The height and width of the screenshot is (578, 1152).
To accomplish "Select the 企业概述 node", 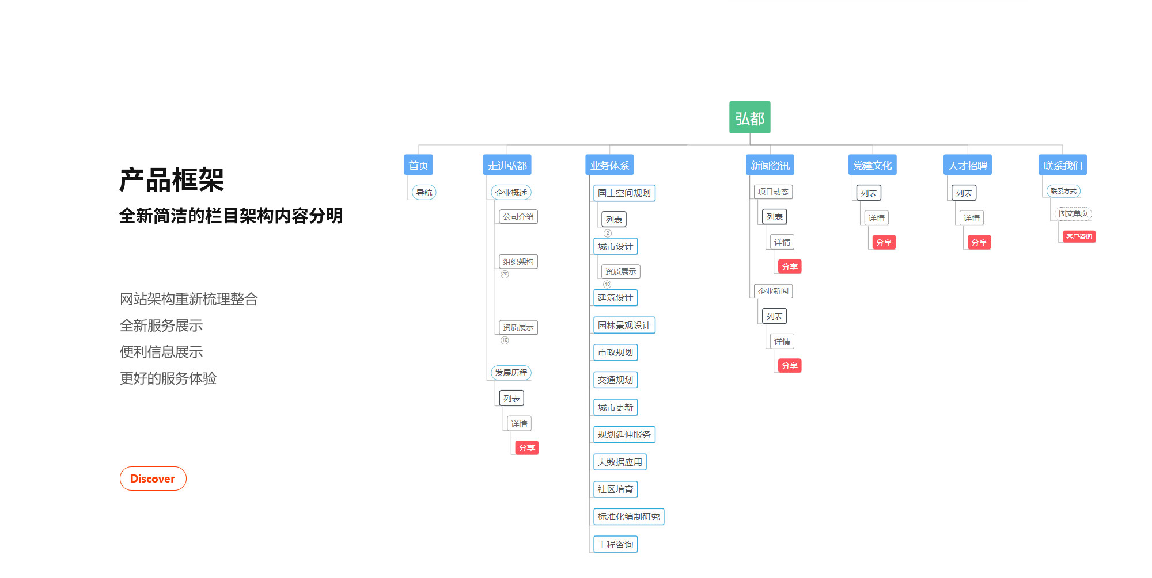I will [511, 193].
